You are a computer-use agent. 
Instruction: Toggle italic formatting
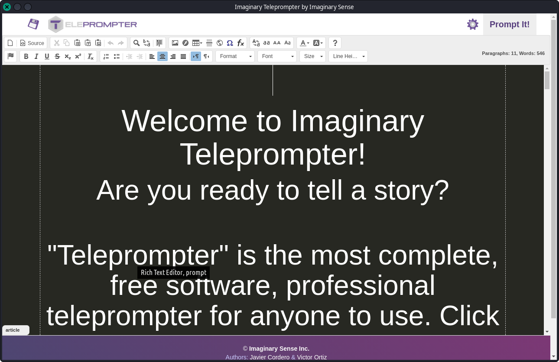[x=36, y=56]
